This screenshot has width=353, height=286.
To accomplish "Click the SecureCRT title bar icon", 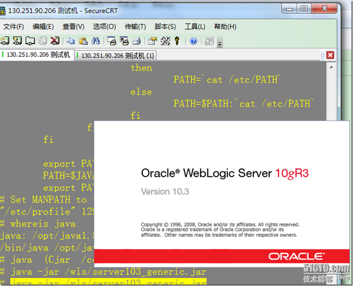I will (x=2, y=11).
